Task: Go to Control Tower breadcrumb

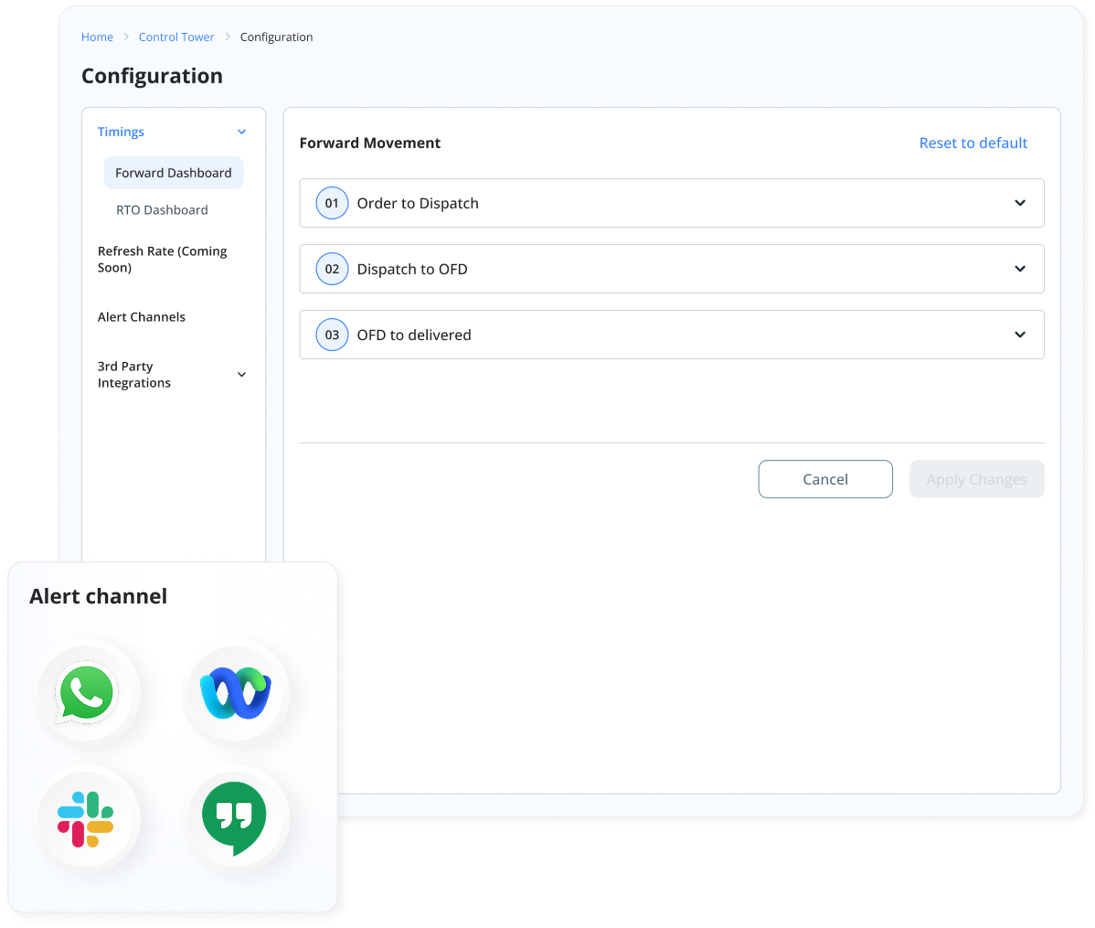Action: pos(176,37)
